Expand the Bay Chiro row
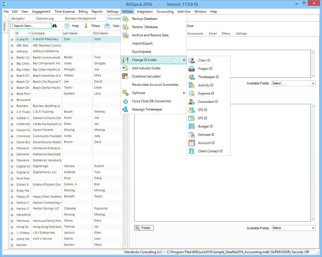This screenshot has height=257, width=322. click(12, 64)
